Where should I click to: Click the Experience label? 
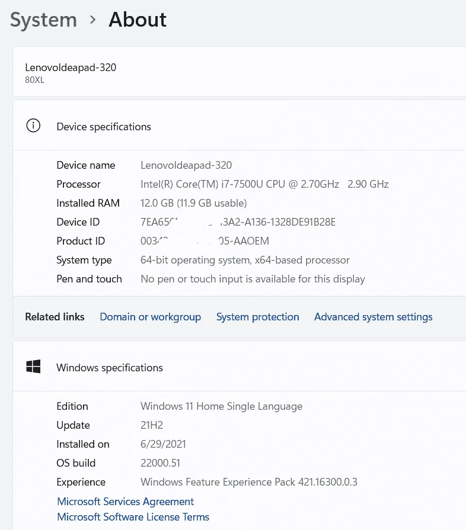81,482
